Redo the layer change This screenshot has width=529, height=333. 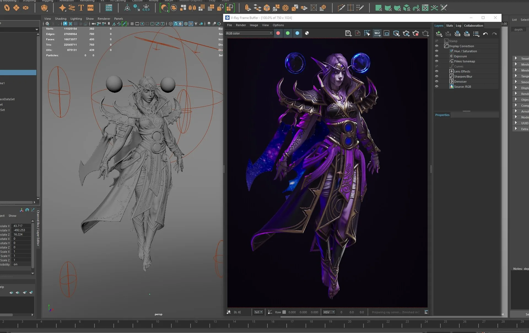(495, 34)
